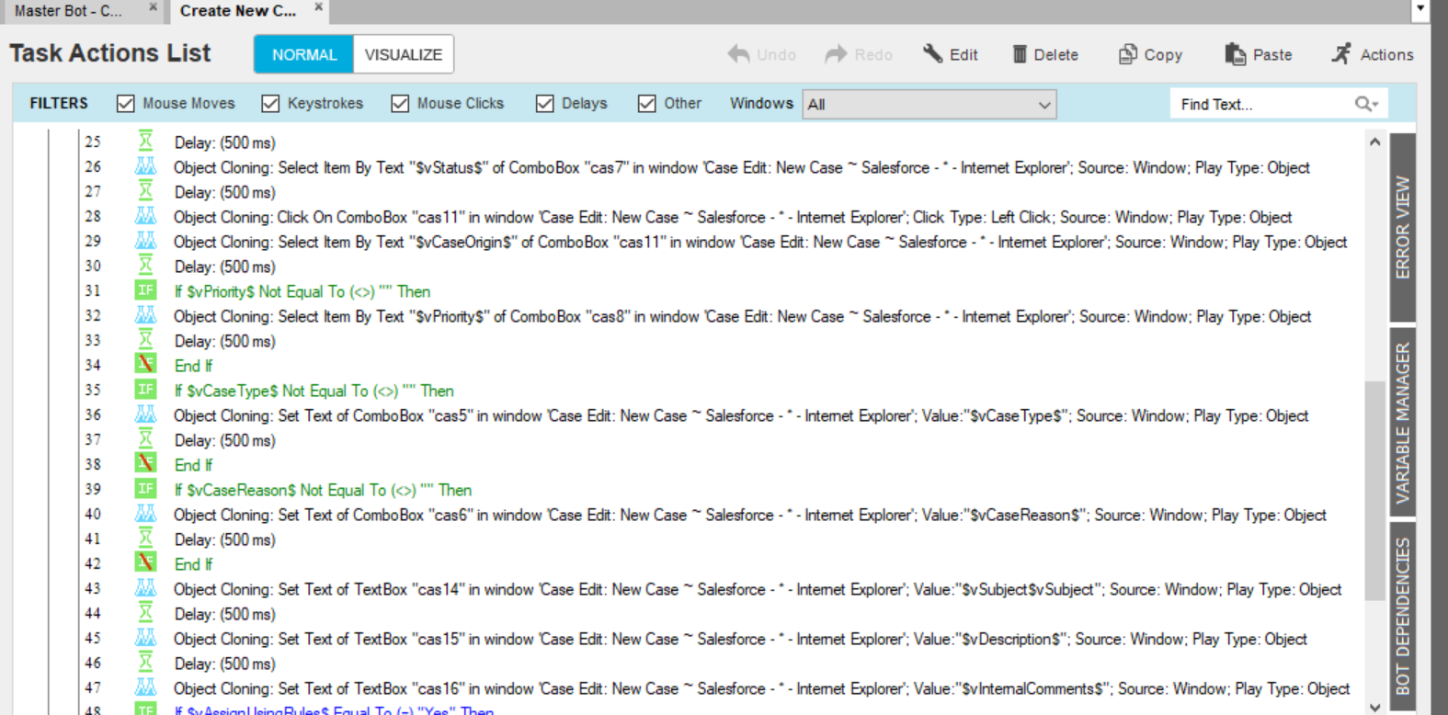Toggle the Mouse Clicks filter checkbox
The width and height of the screenshot is (1448, 715).
pyautogui.click(x=400, y=104)
